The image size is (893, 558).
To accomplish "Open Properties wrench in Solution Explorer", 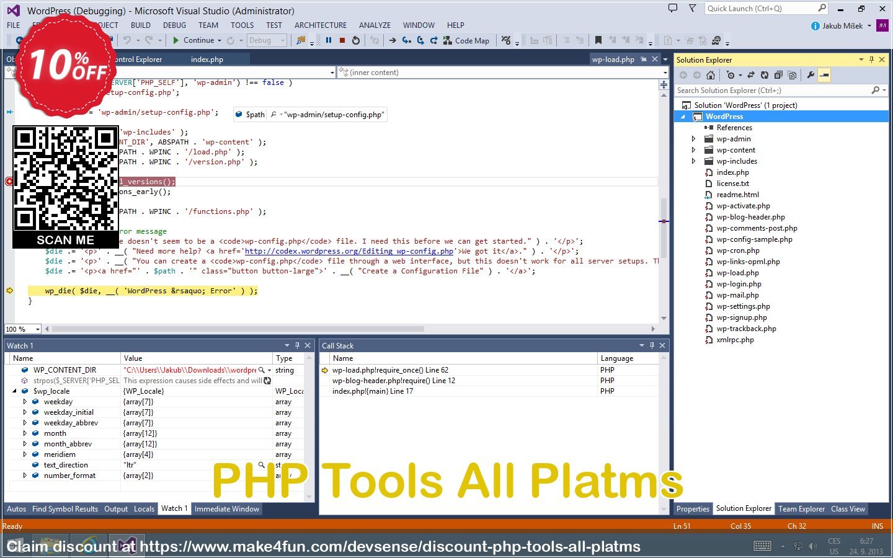I will [811, 75].
